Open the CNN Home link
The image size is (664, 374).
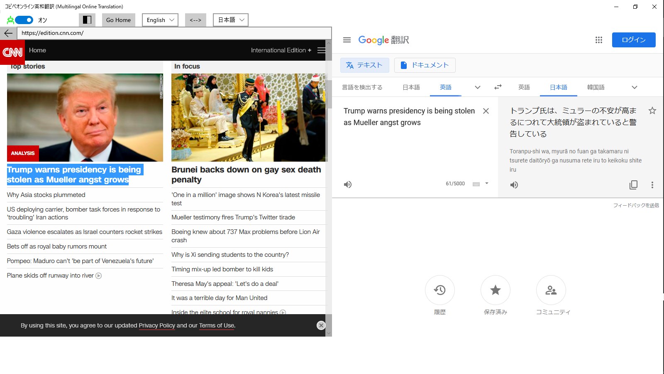37,50
